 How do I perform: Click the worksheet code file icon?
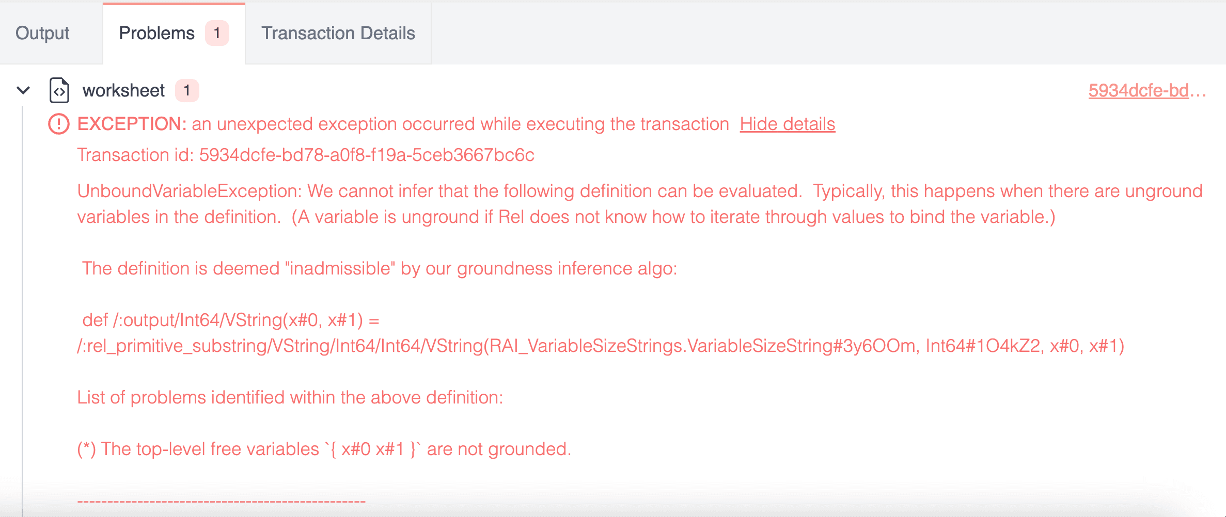tap(59, 91)
